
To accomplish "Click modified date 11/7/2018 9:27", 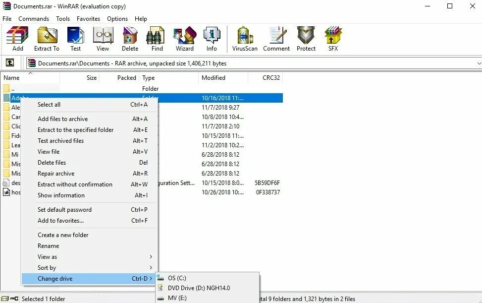I will tap(220, 107).
